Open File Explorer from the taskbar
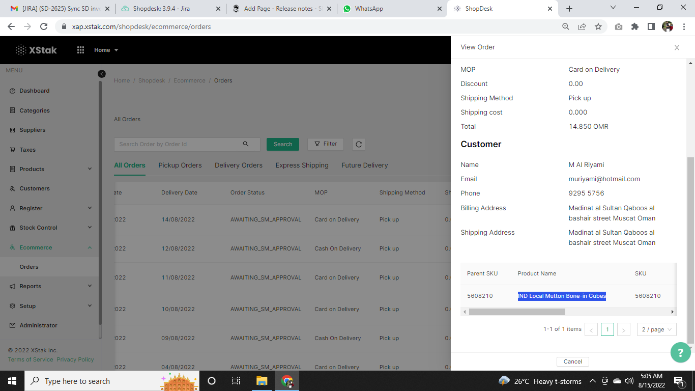Viewport: 695px width, 391px height. click(x=262, y=381)
